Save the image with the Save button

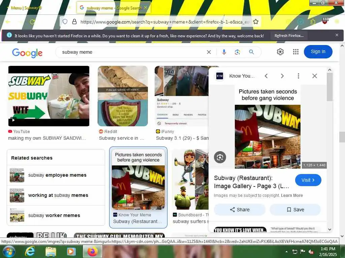point(295,210)
